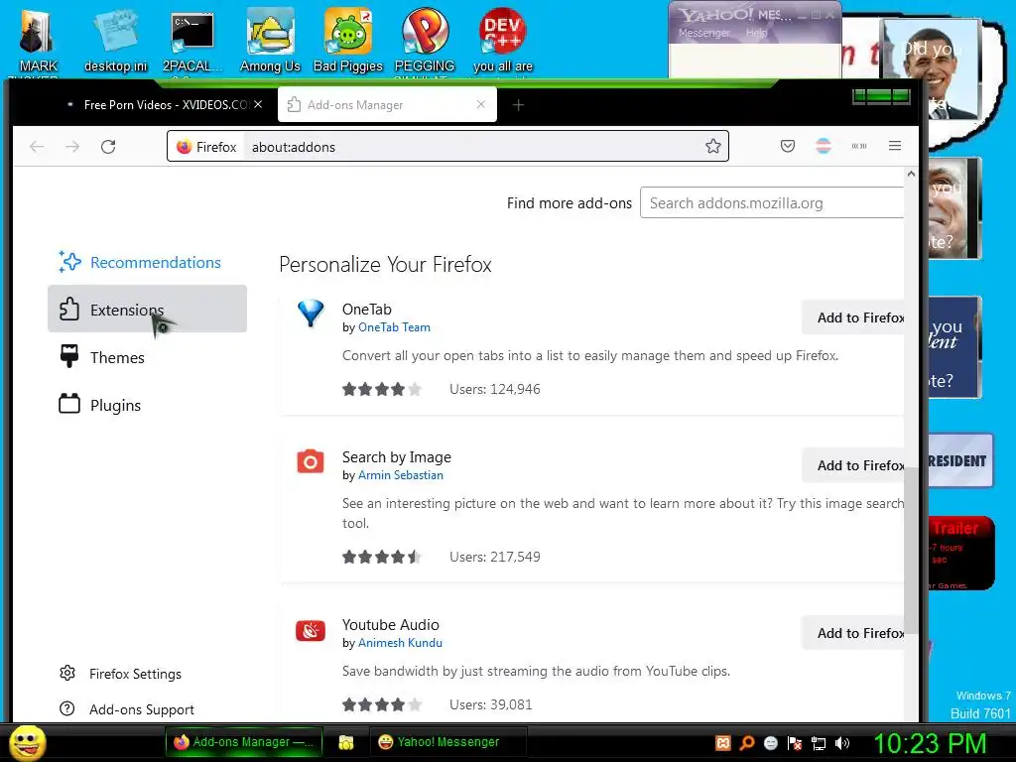Screen dimensions: 1016x762
Task: Open a new tab with the plus button
Action: 518,105
